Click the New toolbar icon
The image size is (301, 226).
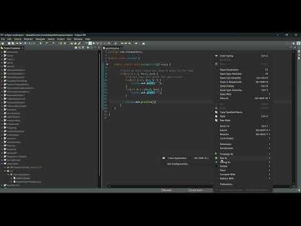click(x=3, y=43)
